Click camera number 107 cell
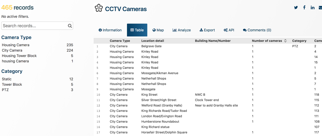The width and height of the screenshot is (322, 136). [316, 127]
